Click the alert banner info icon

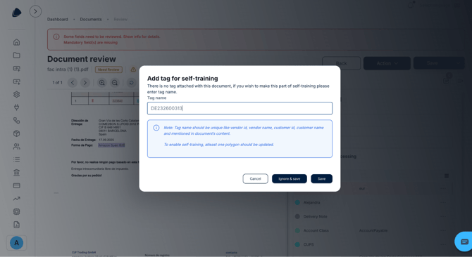(56, 37)
